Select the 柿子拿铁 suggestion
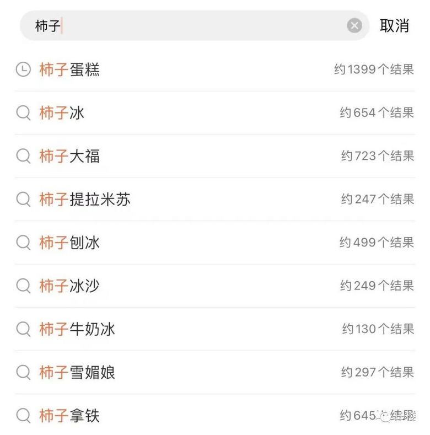 pyautogui.click(x=215, y=416)
